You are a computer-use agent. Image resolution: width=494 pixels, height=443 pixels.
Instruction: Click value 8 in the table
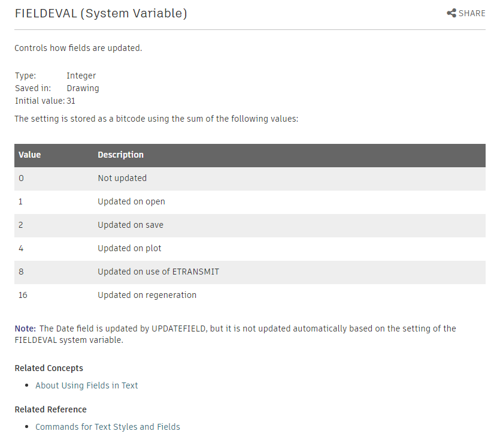21,272
